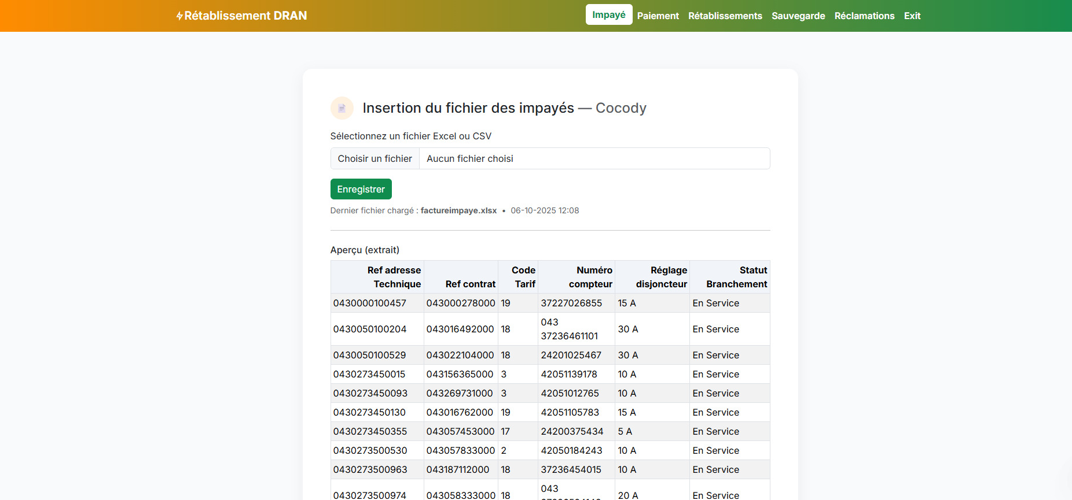Click the Rétablissement DRAN brand link
1072x500 pixels.
245,16
